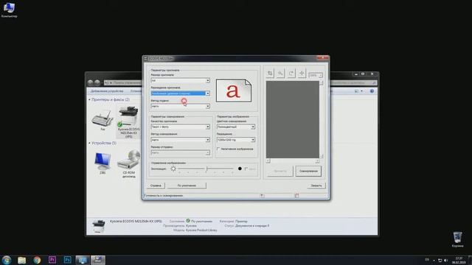The height and width of the screenshot is (265, 472).
Task: Click the printer icon in details pane
Action: click(98, 226)
